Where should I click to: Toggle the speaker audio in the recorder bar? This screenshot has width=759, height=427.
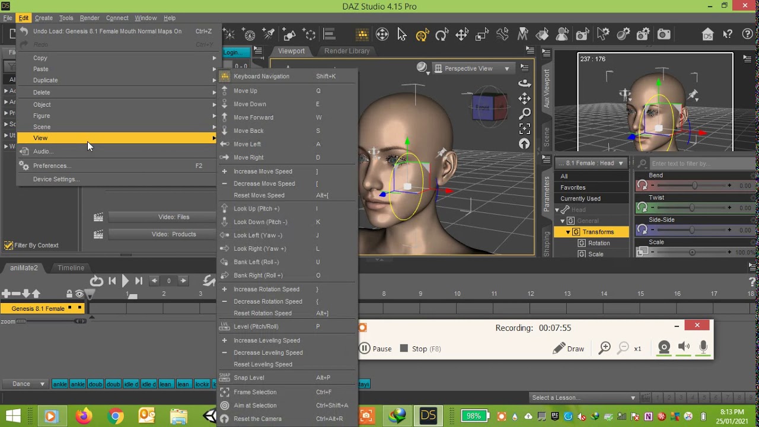click(684, 348)
